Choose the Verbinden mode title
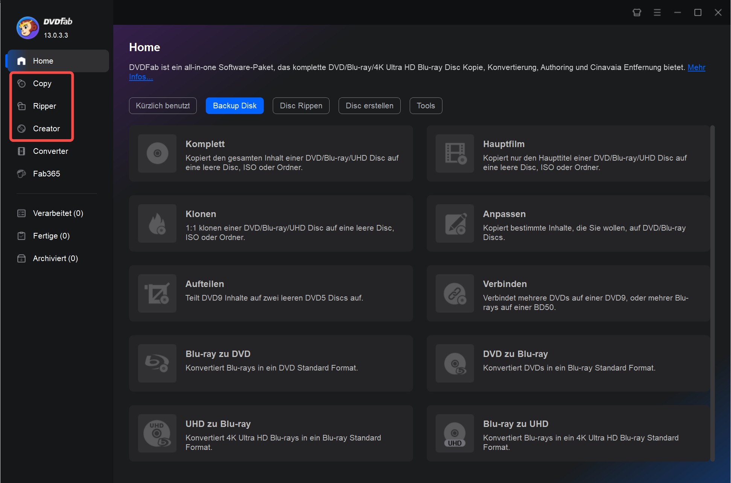731x483 pixels. coord(505,284)
